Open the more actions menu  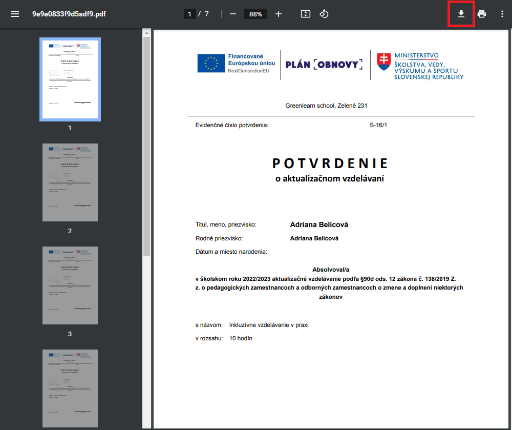click(x=502, y=14)
